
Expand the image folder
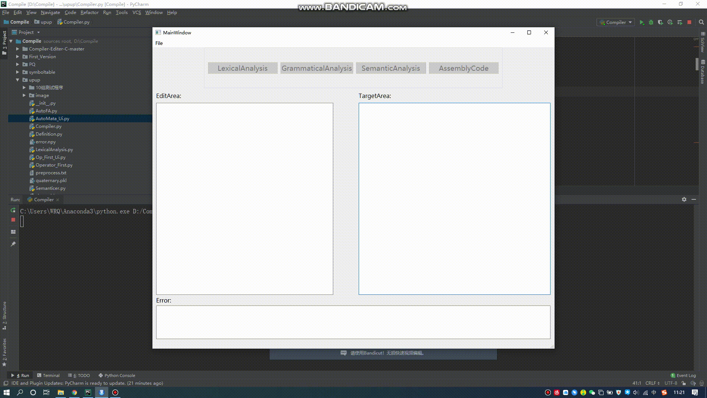(24, 95)
